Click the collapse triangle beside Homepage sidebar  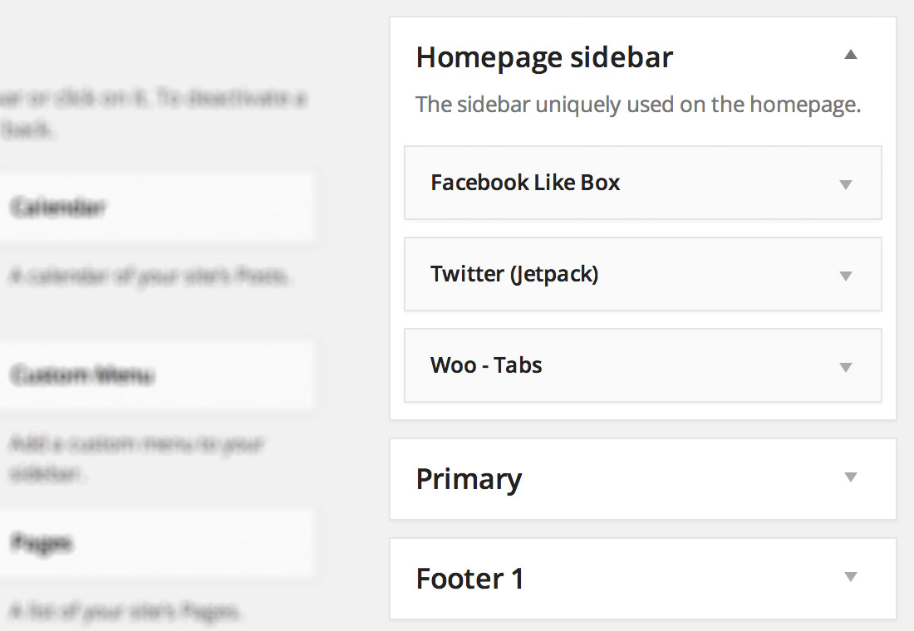[850, 53]
